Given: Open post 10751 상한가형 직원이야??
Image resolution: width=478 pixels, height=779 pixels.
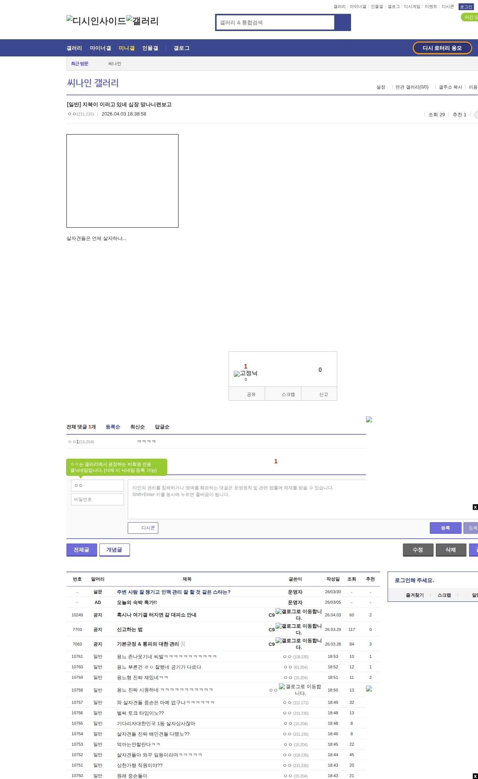Looking at the screenshot, I should pos(140,766).
